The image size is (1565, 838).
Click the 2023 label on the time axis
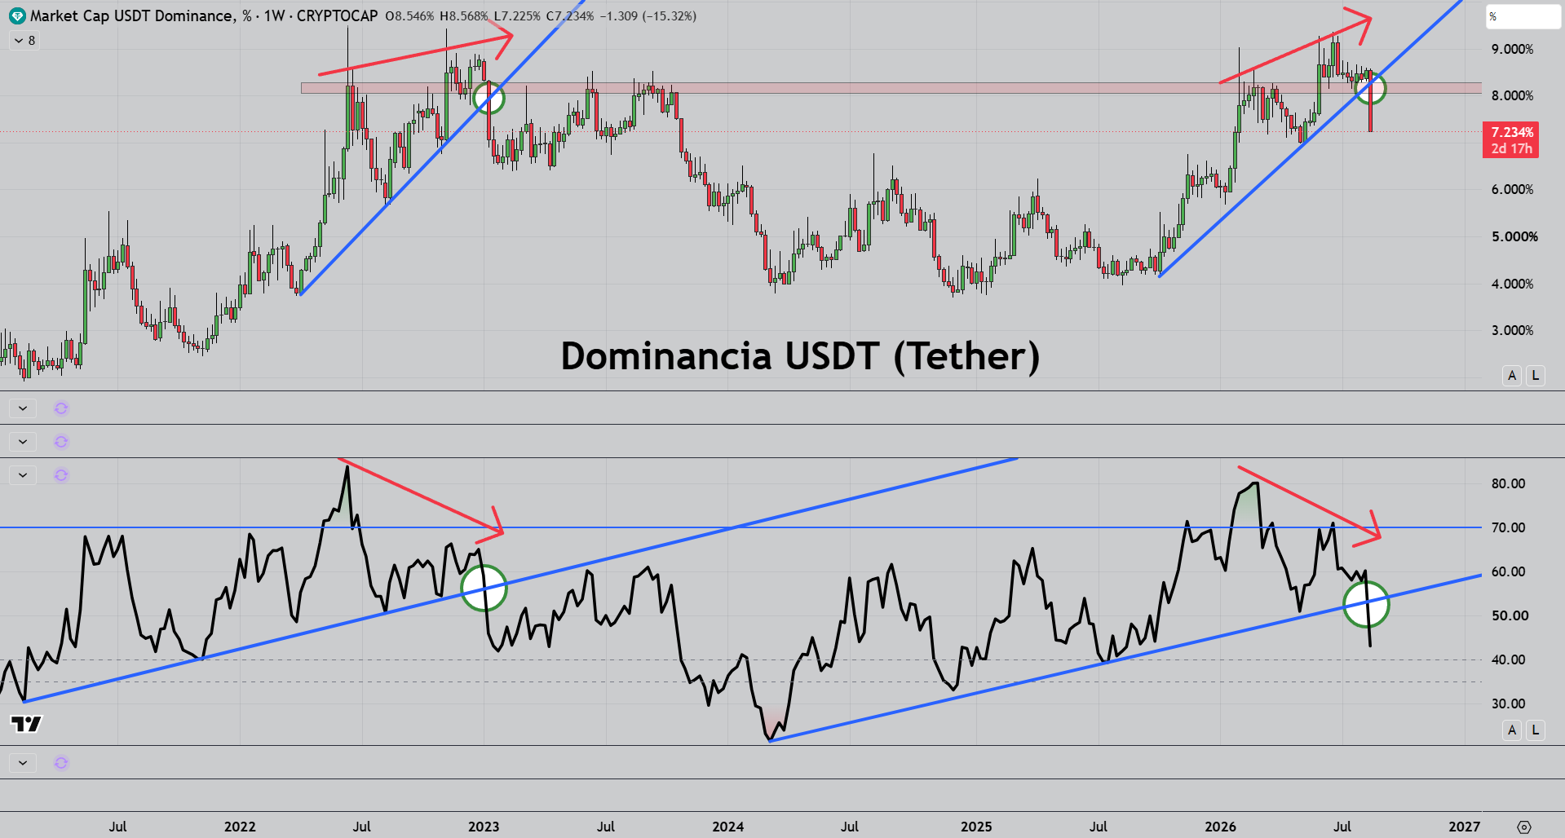click(x=484, y=827)
